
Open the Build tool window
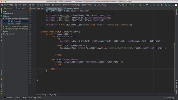(18, 98)
